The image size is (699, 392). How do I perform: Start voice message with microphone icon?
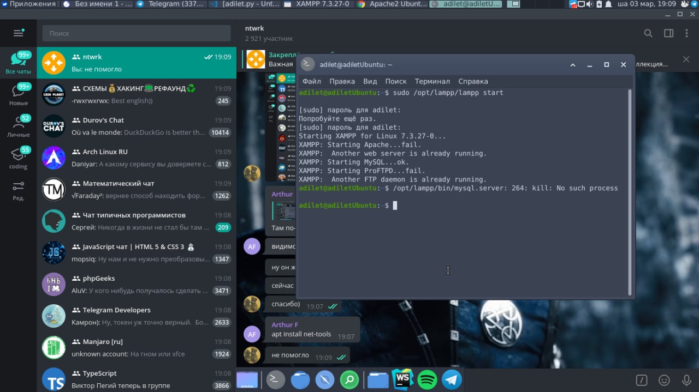click(686, 380)
